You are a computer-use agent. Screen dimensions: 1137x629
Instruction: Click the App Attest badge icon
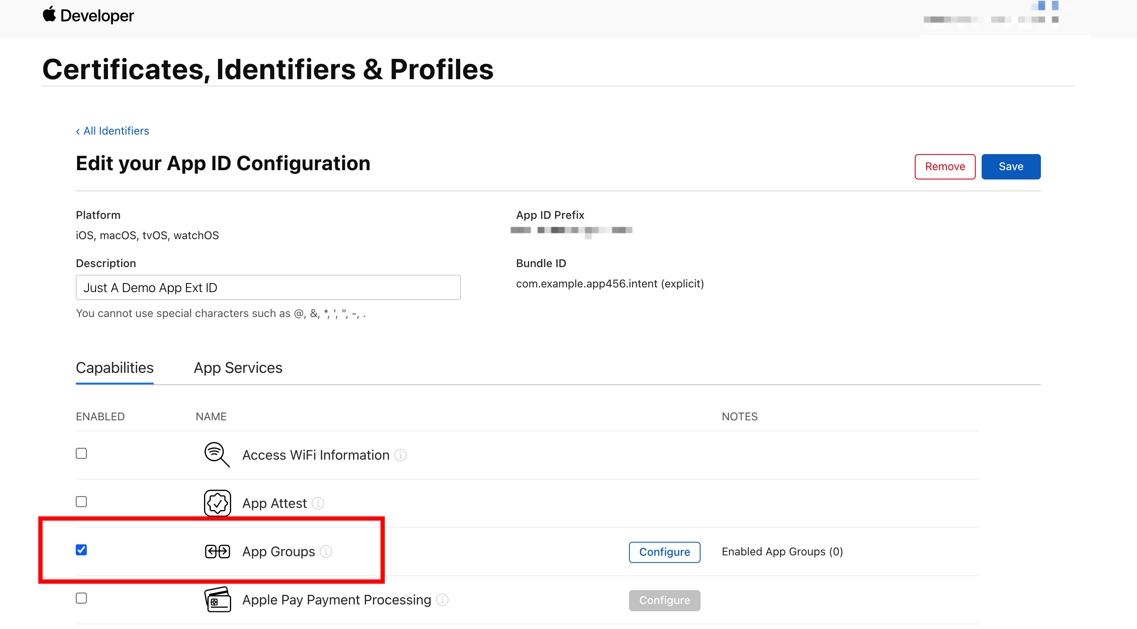pos(217,503)
